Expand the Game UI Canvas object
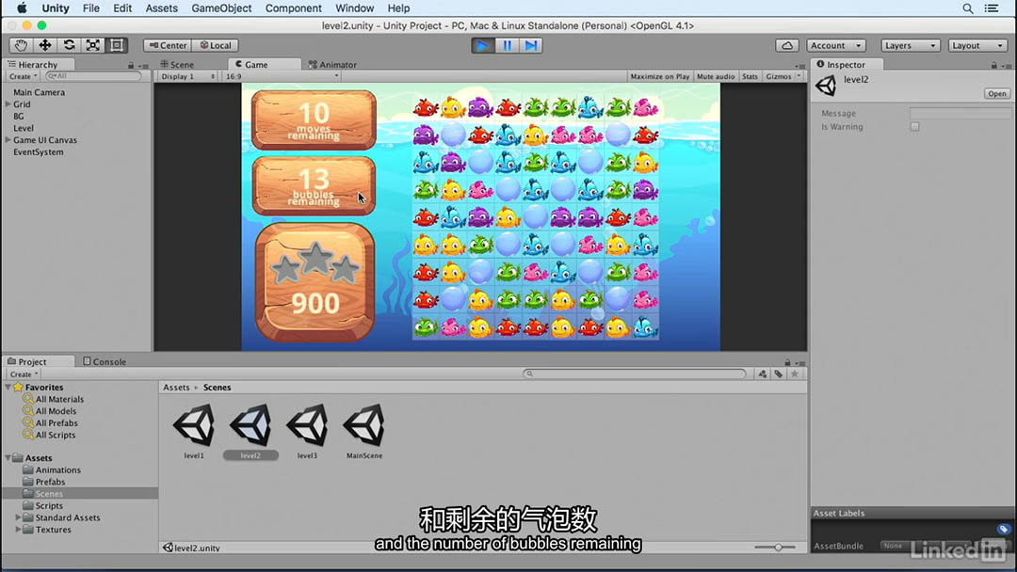This screenshot has width=1017, height=572. point(8,140)
